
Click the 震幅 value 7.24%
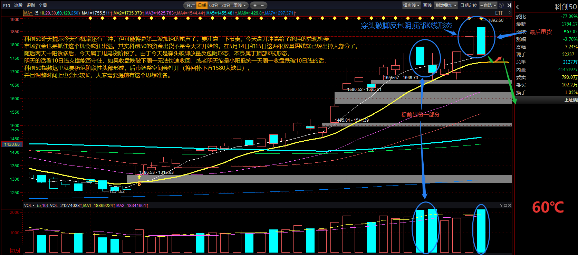click(x=571, y=47)
